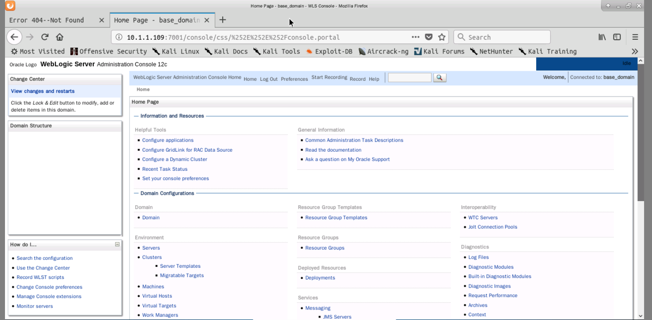This screenshot has height=320, width=652.
Task: Open Ask a question on My Oracle Support
Action: (x=348, y=159)
